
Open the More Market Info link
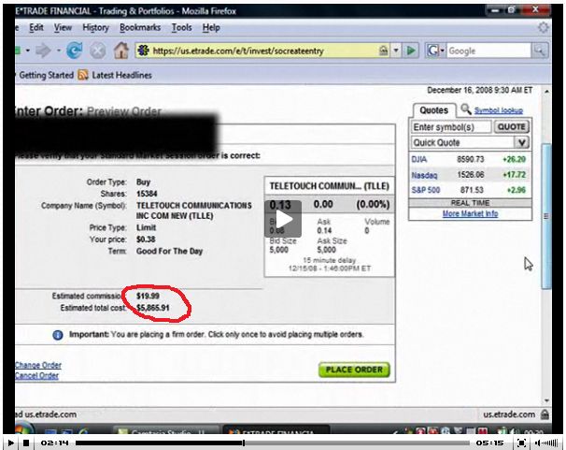tap(471, 213)
